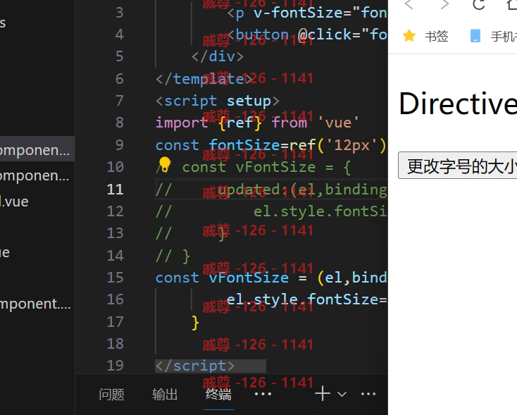This screenshot has width=517, height=415.
Task: Expand the new terminal dropdown chevron
Action: [x=342, y=394]
